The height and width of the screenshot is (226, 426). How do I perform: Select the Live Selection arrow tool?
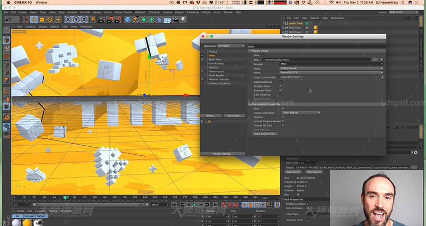(26, 20)
